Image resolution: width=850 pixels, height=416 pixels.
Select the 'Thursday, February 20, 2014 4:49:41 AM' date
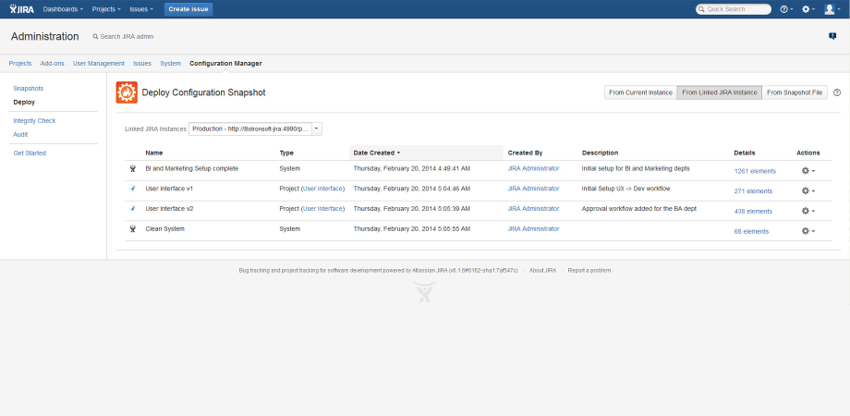412,168
